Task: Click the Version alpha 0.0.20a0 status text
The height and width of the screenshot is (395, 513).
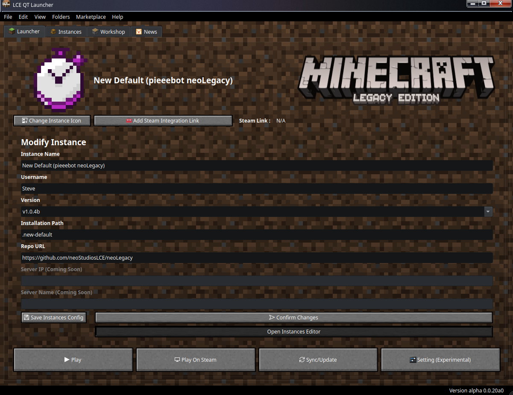Action: tap(476, 390)
